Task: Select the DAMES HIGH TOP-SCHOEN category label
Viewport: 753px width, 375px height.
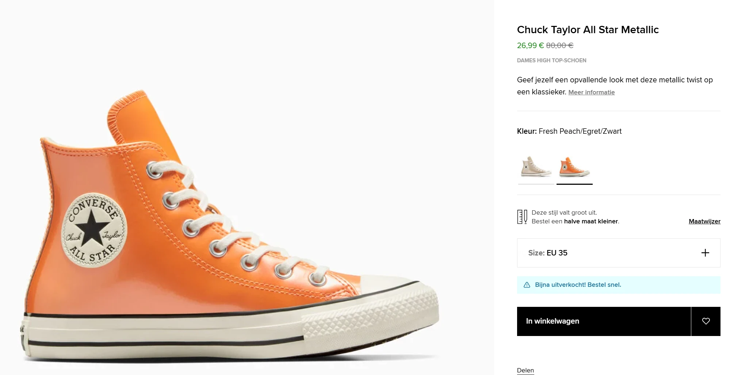Action: click(551, 60)
